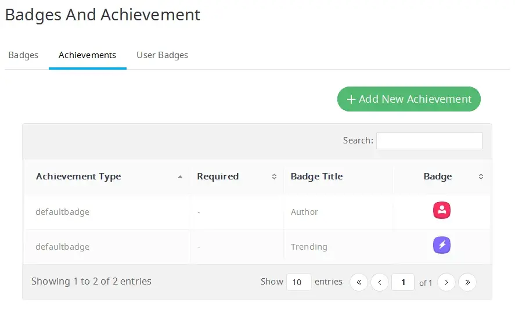Viewport: 515px width, 313px height.
Task: Click the red Author badge icon
Action: (442, 211)
